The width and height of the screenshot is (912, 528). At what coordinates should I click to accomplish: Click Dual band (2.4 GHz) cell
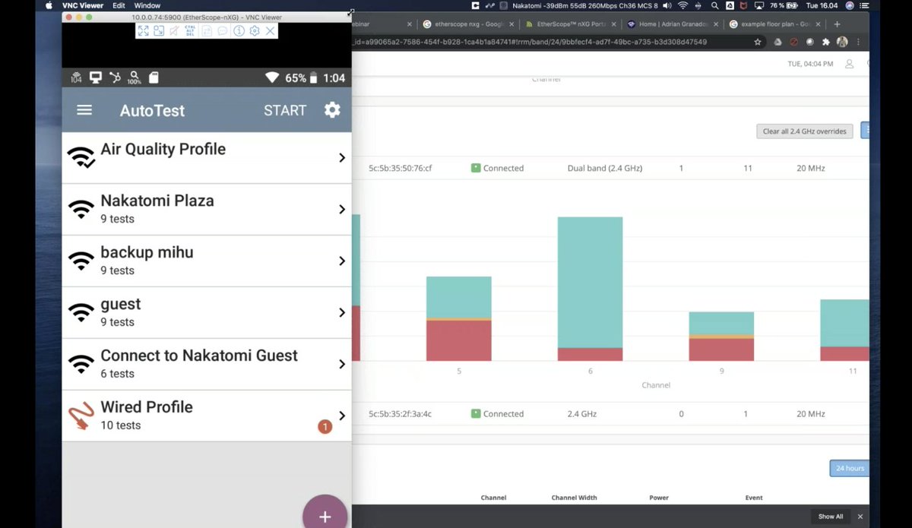click(x=605, y=168)
